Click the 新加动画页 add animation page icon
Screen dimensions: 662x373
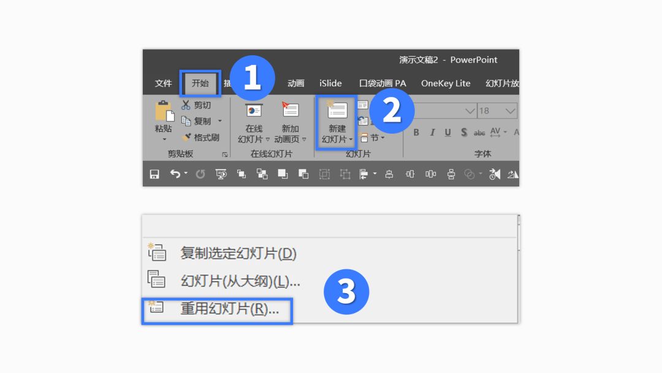(290, 110)
